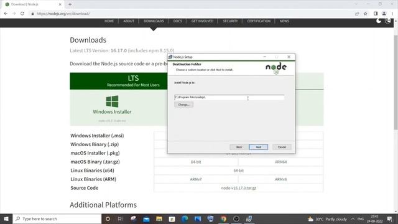
Task: Open the GET INVOLVED menu item
Action: coord(202,21)
